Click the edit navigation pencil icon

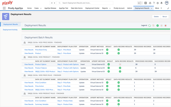[x=168, y=8]
